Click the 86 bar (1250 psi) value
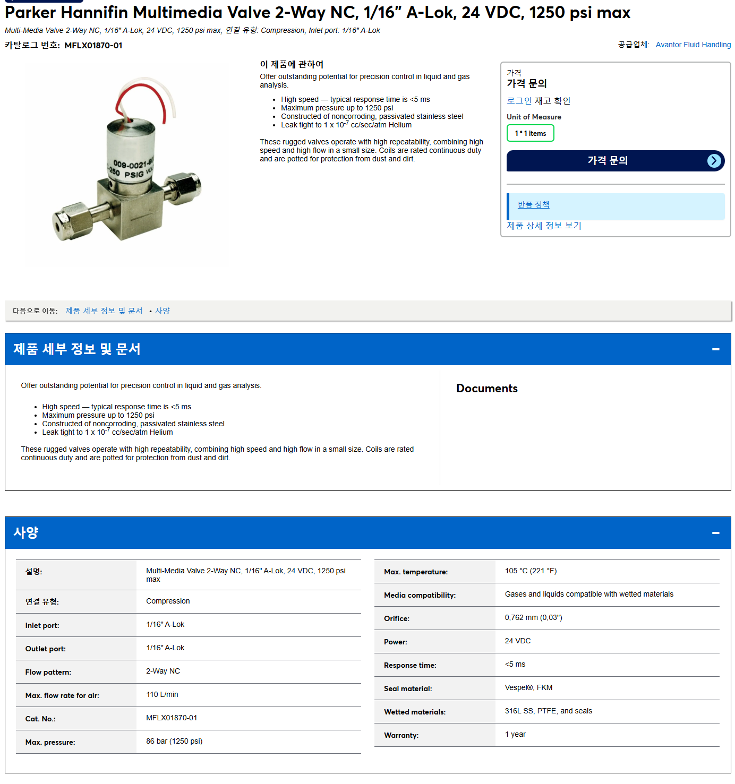 coord(174,741)
